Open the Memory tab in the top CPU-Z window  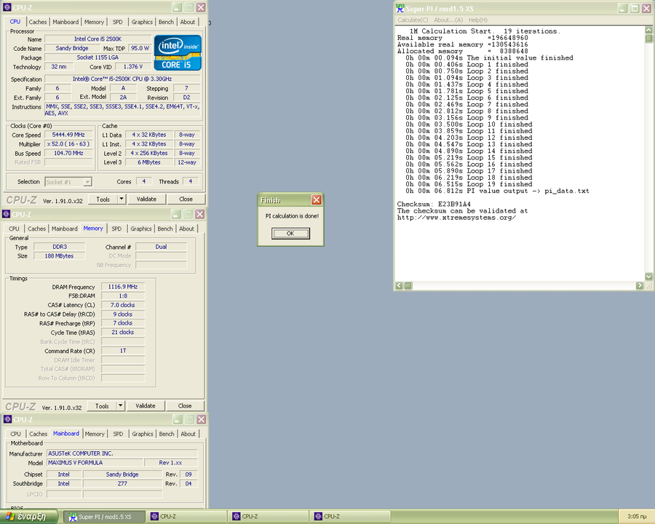(x=94, y=22)
